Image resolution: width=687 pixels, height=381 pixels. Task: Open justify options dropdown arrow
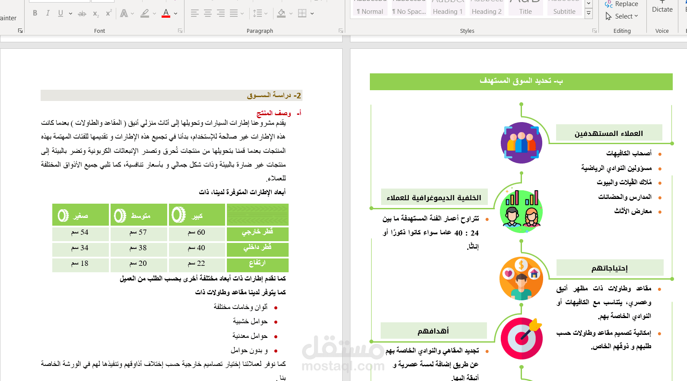click(242, 13)
